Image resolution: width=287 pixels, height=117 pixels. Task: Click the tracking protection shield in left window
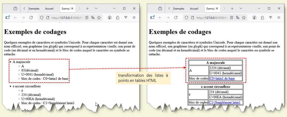[42, 18]
